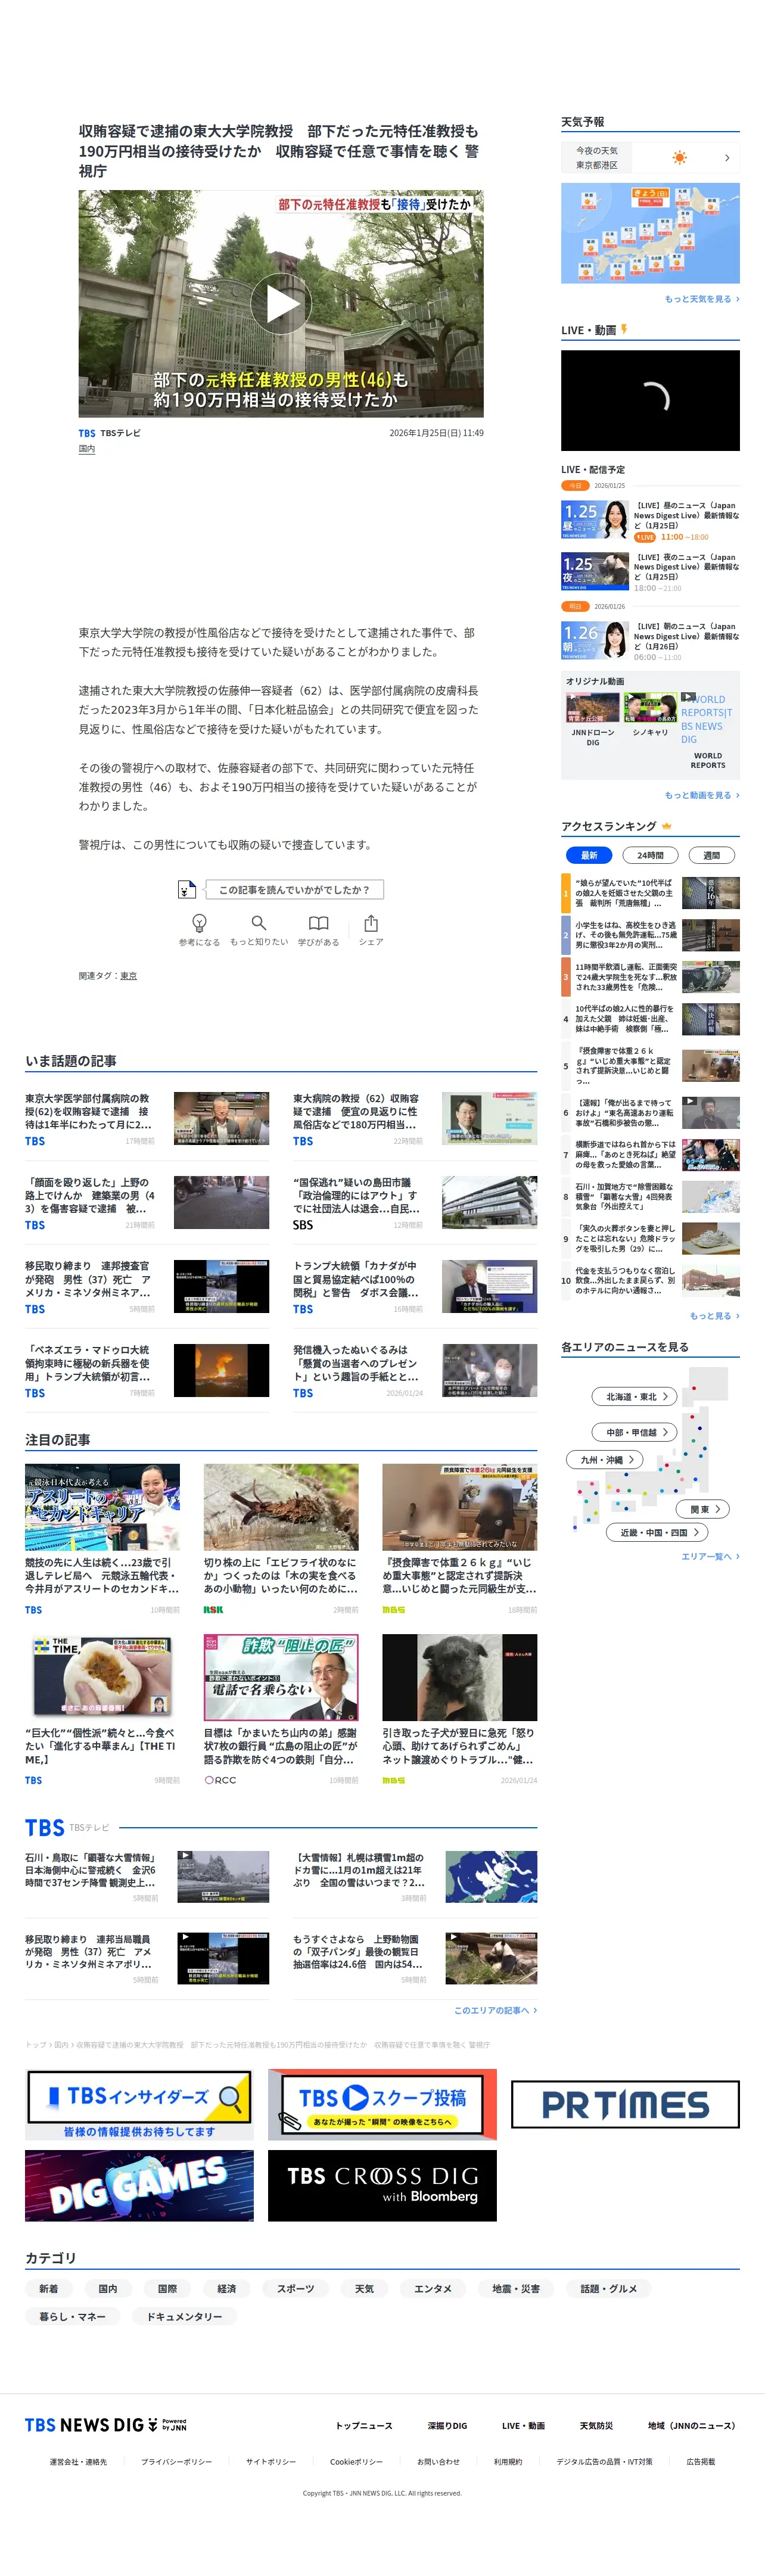Open the エンタメ category
Viewport: 765px width, 2576px height.
pyautogui.click(x=433, y=2289)
